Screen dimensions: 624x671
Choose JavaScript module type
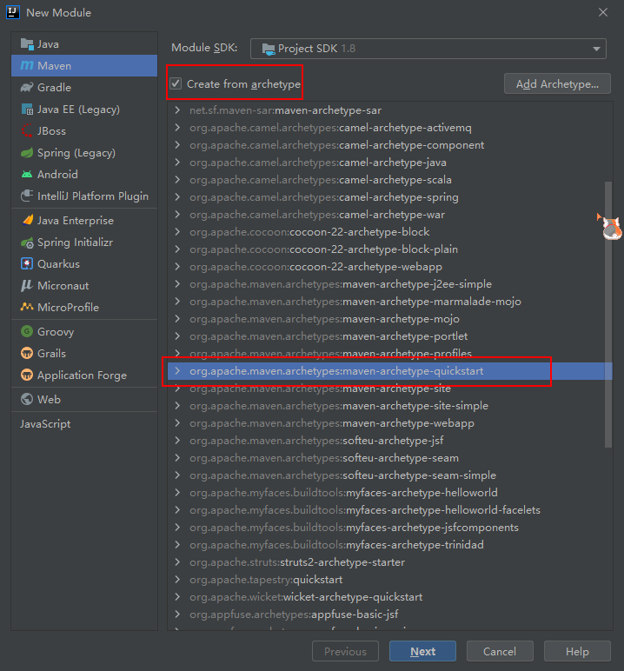point(84,423)
